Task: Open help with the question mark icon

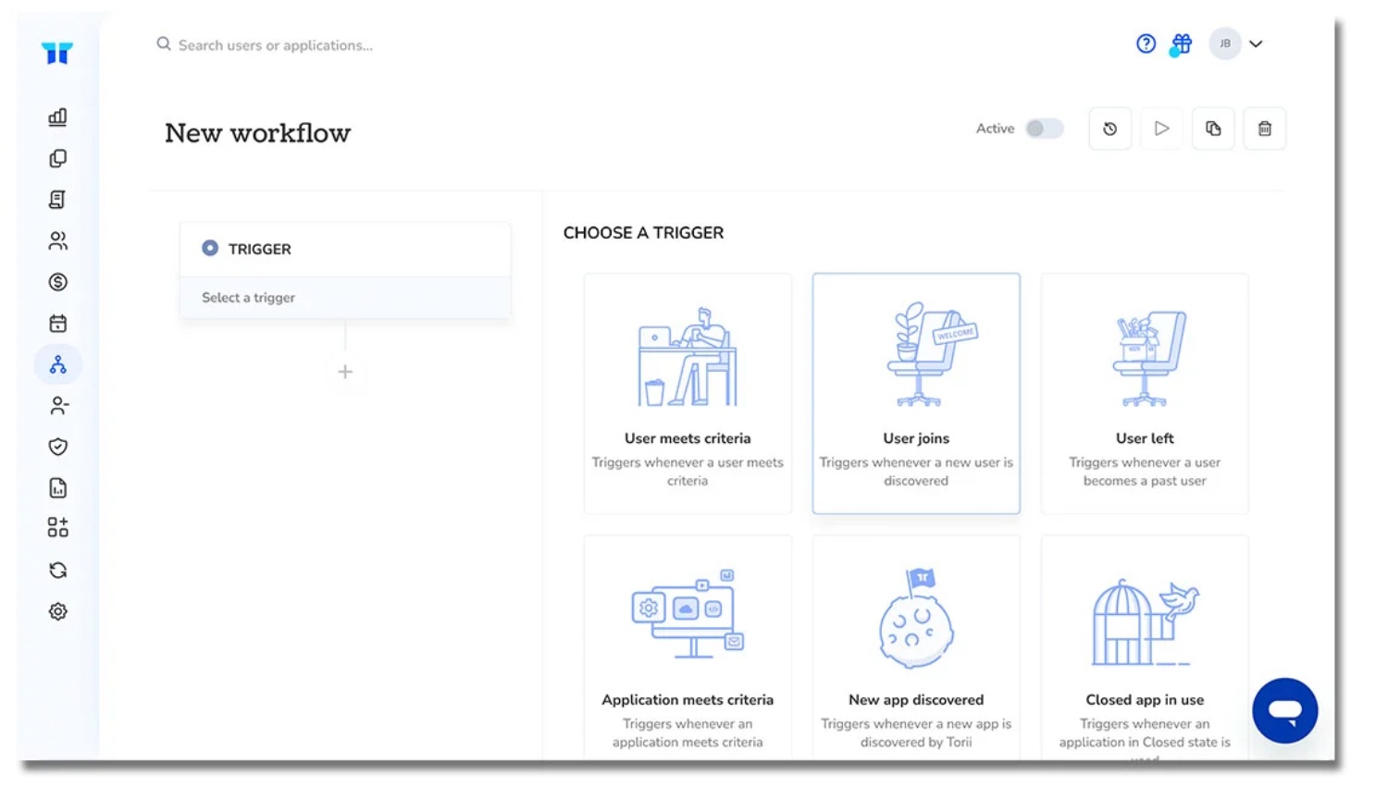Action: point(1146,43)
